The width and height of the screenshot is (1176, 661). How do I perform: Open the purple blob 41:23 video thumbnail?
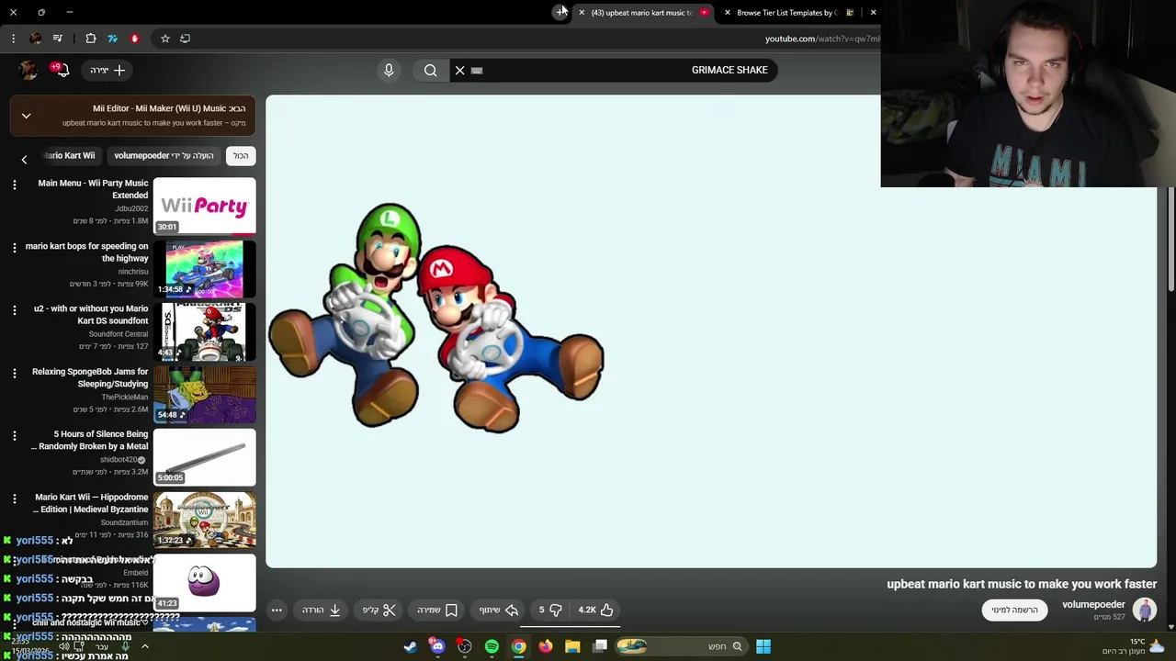point(205,583)
